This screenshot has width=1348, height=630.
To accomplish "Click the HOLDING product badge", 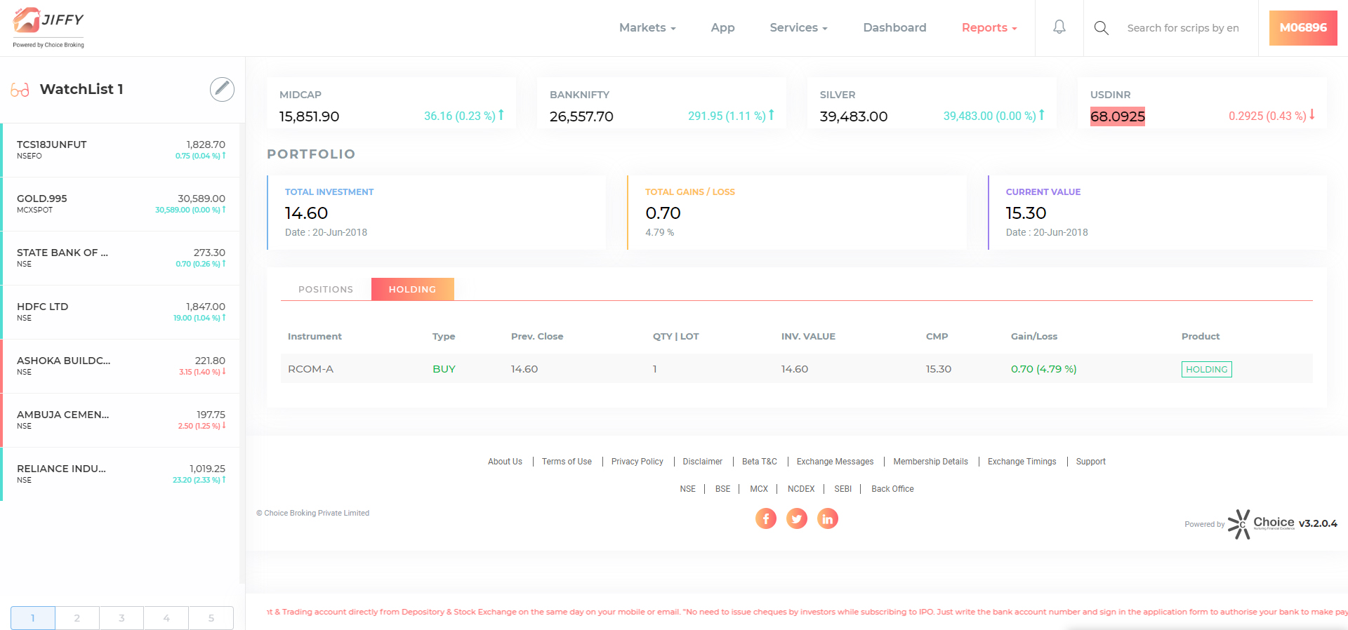I will coord(1207,369).
